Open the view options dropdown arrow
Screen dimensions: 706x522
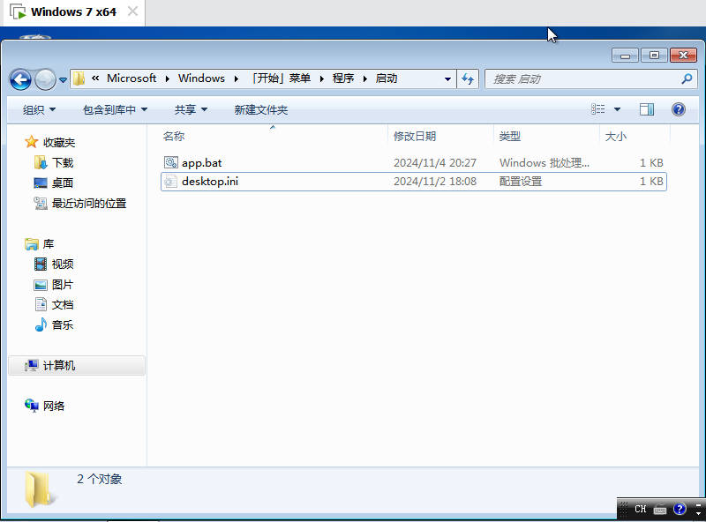pyautogui.click(x=617, y=109)
